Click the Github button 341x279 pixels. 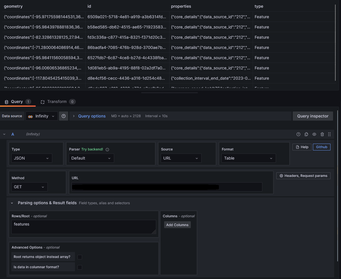[321, 147]
